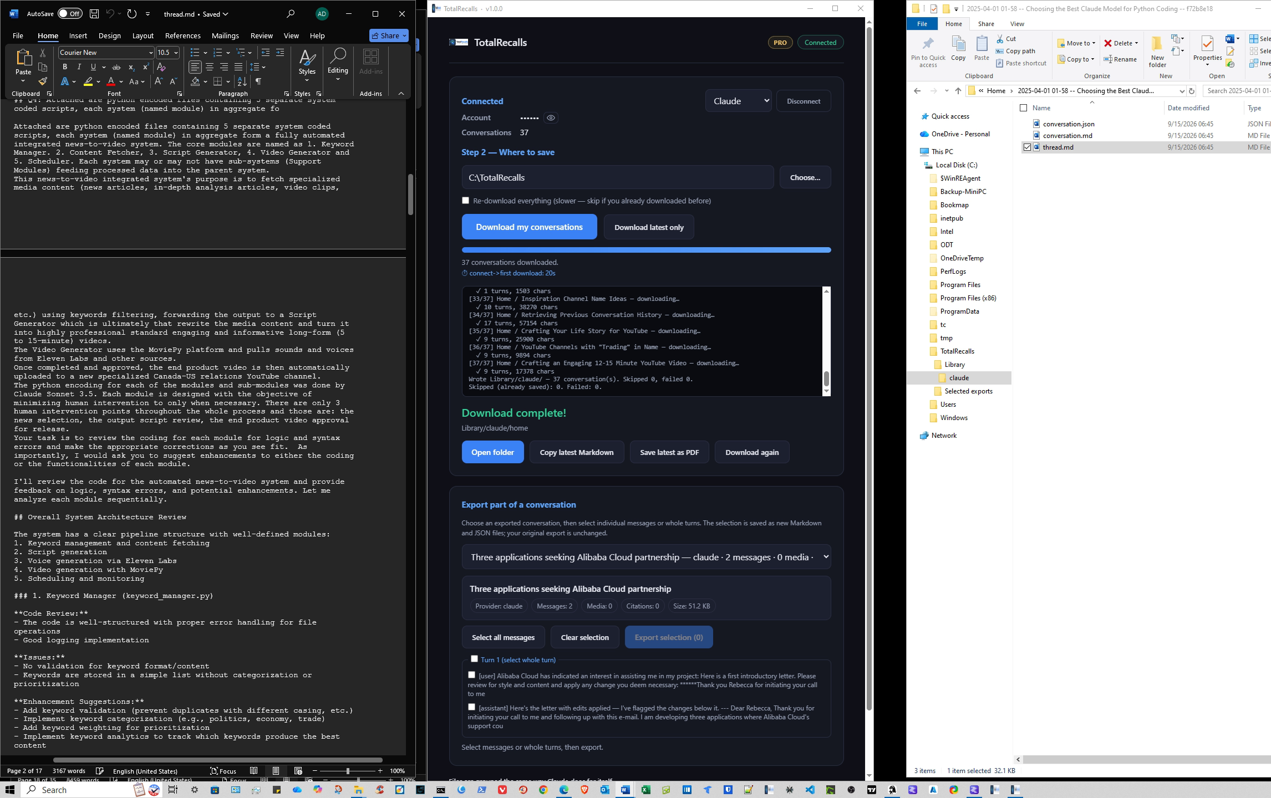This screenshot has height=798, width=1271.
Task: Click Pin to Quick access in Explorer
Action: click(928, 52)
